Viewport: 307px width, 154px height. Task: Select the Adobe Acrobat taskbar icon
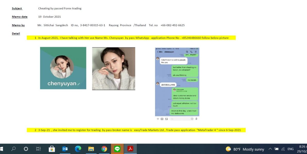[130, 149]
